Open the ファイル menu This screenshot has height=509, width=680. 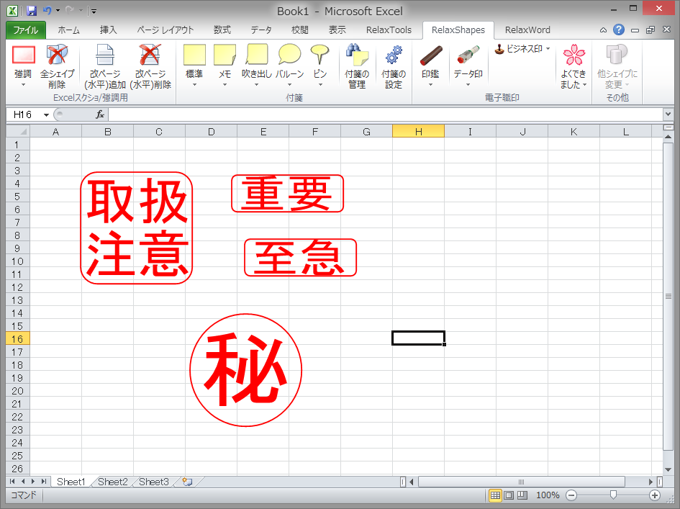pyautogui.click(x=26, y=30)
